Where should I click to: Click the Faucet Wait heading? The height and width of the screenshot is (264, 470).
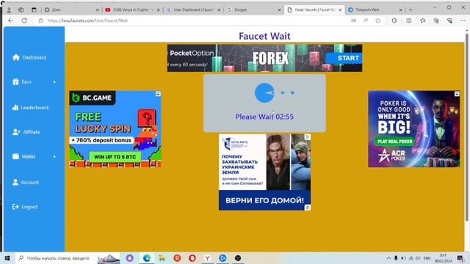pyautogui.click(x=264, y=36)
